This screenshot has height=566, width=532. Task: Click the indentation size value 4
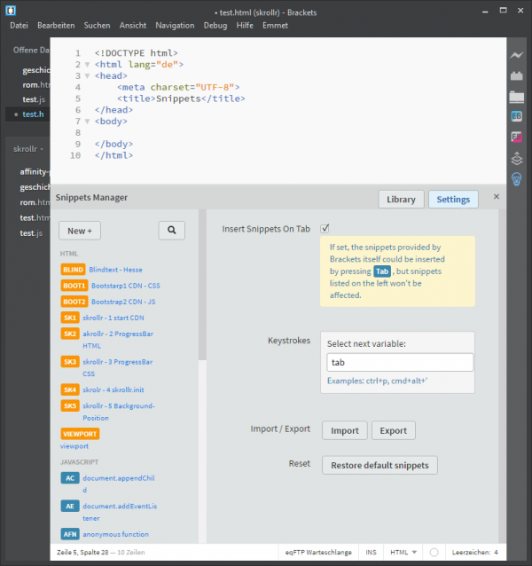[x=496, y=553]
